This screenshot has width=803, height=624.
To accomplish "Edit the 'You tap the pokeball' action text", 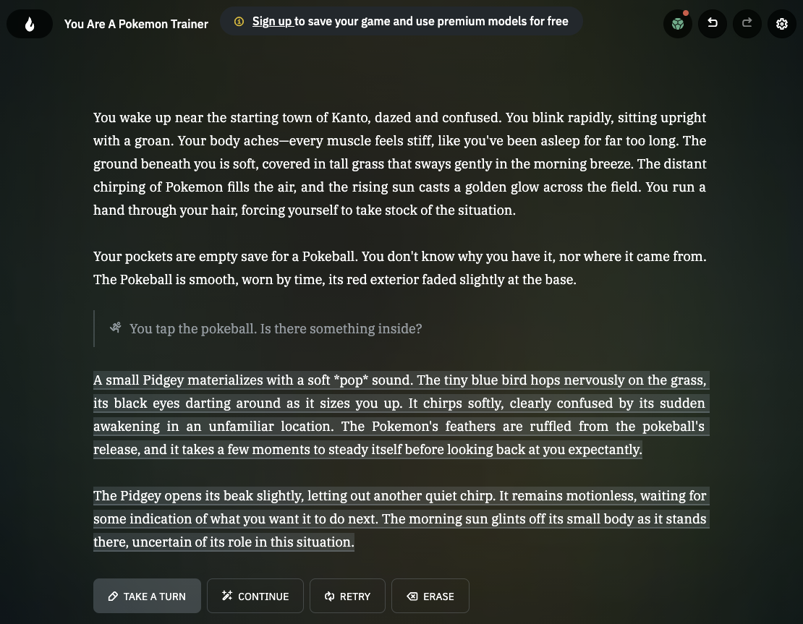I will click(x=276, y=329).
